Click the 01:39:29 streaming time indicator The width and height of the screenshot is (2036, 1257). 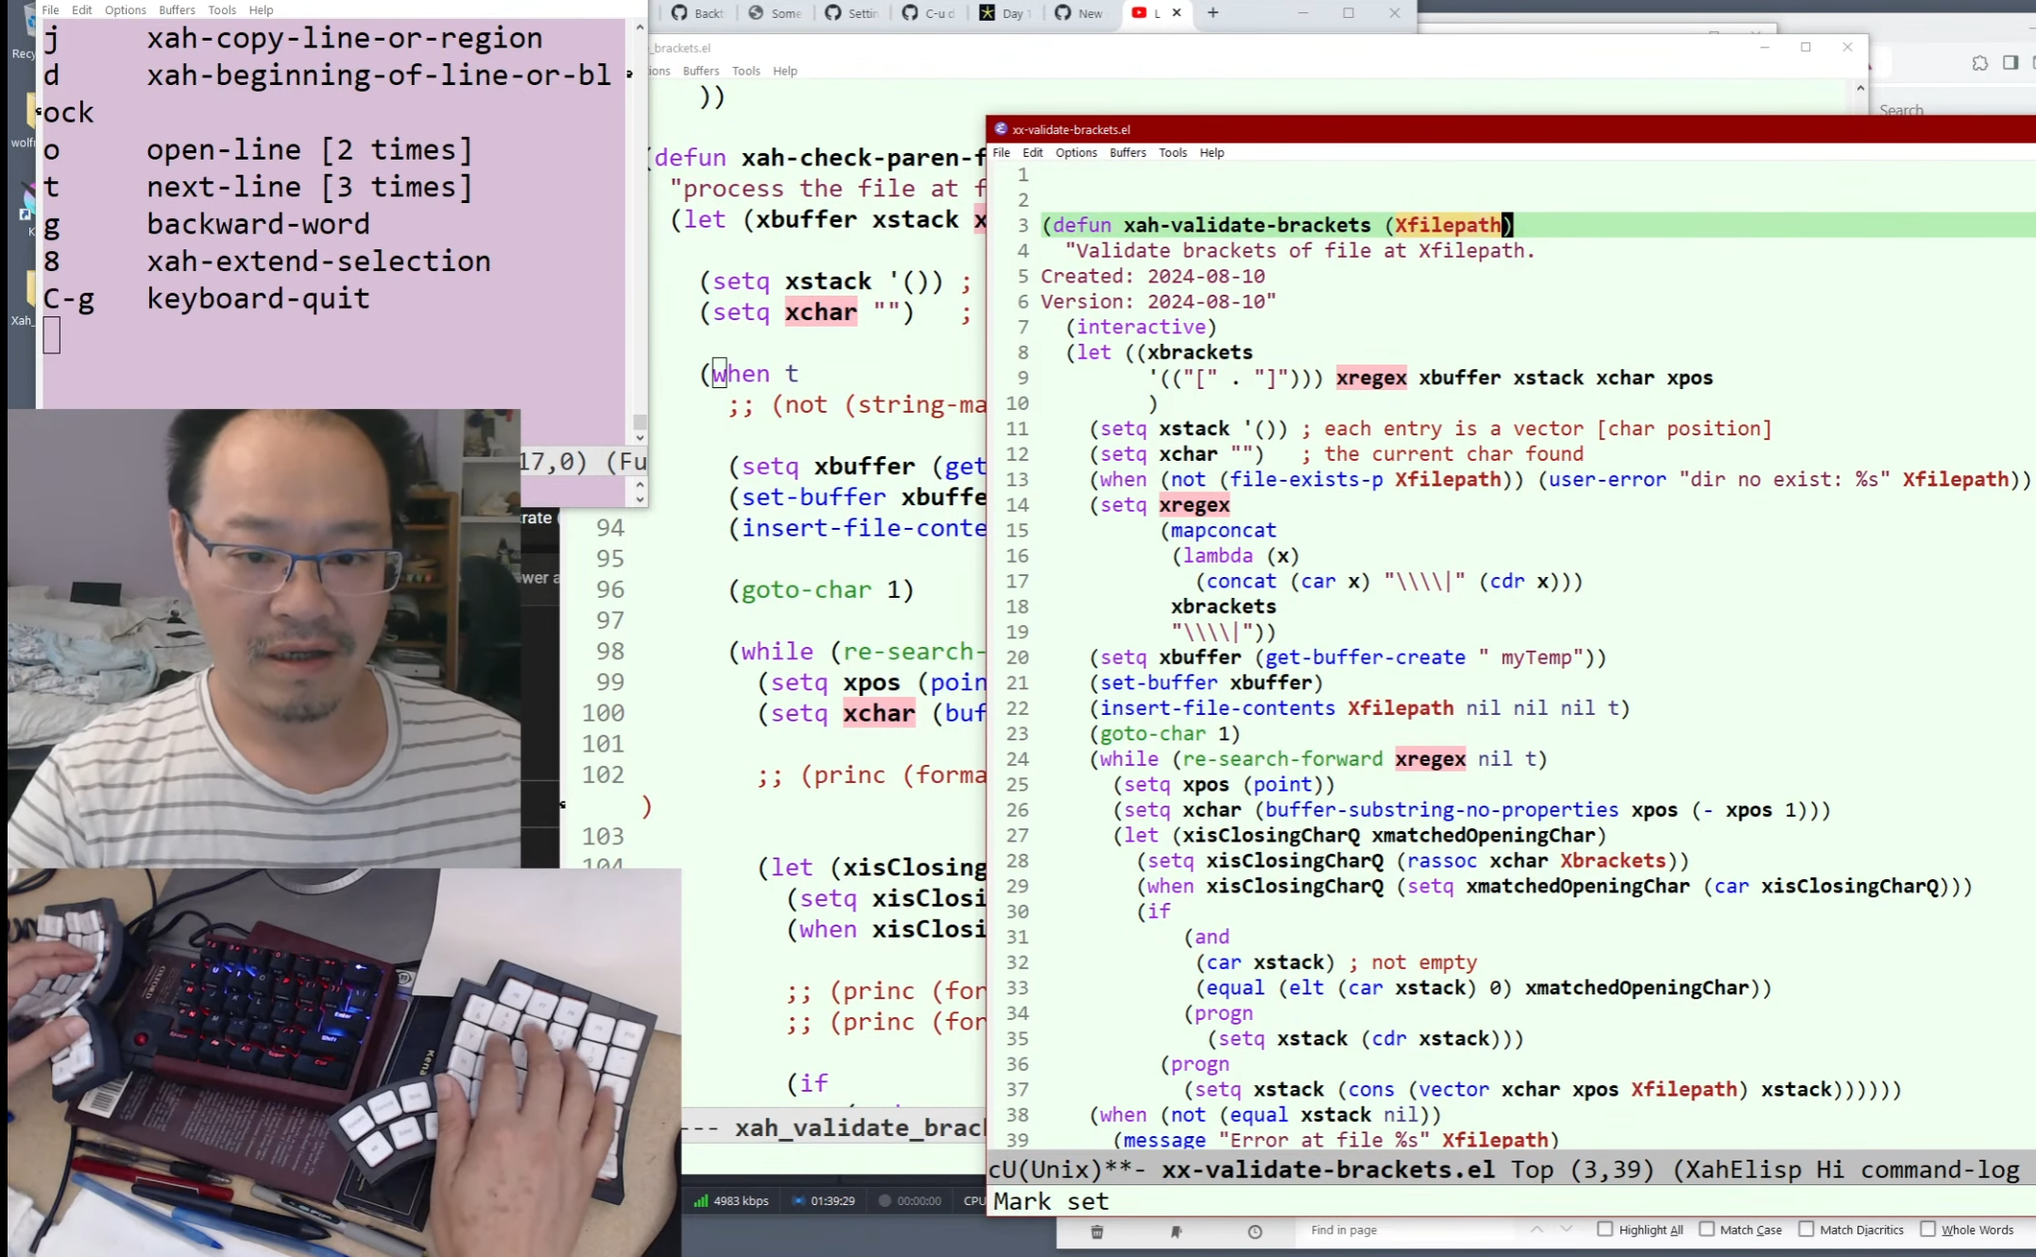pos(824,1201)
